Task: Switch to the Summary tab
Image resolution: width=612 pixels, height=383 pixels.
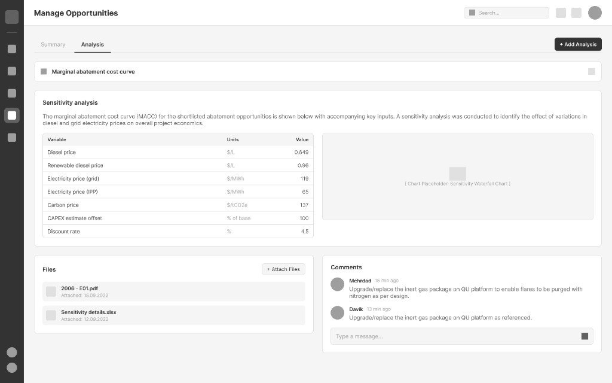Action: tap(53, 44)
